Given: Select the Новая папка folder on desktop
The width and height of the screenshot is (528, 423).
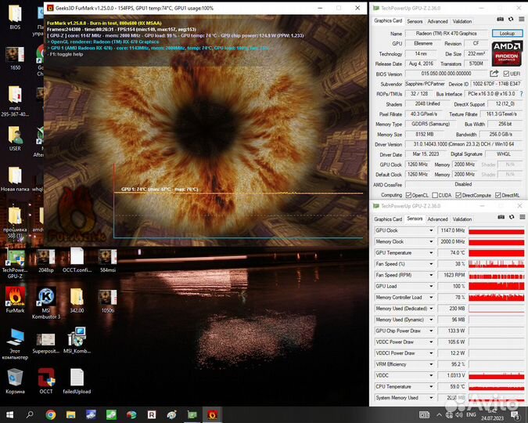Looking at the screenshot, I should (15, 179).
